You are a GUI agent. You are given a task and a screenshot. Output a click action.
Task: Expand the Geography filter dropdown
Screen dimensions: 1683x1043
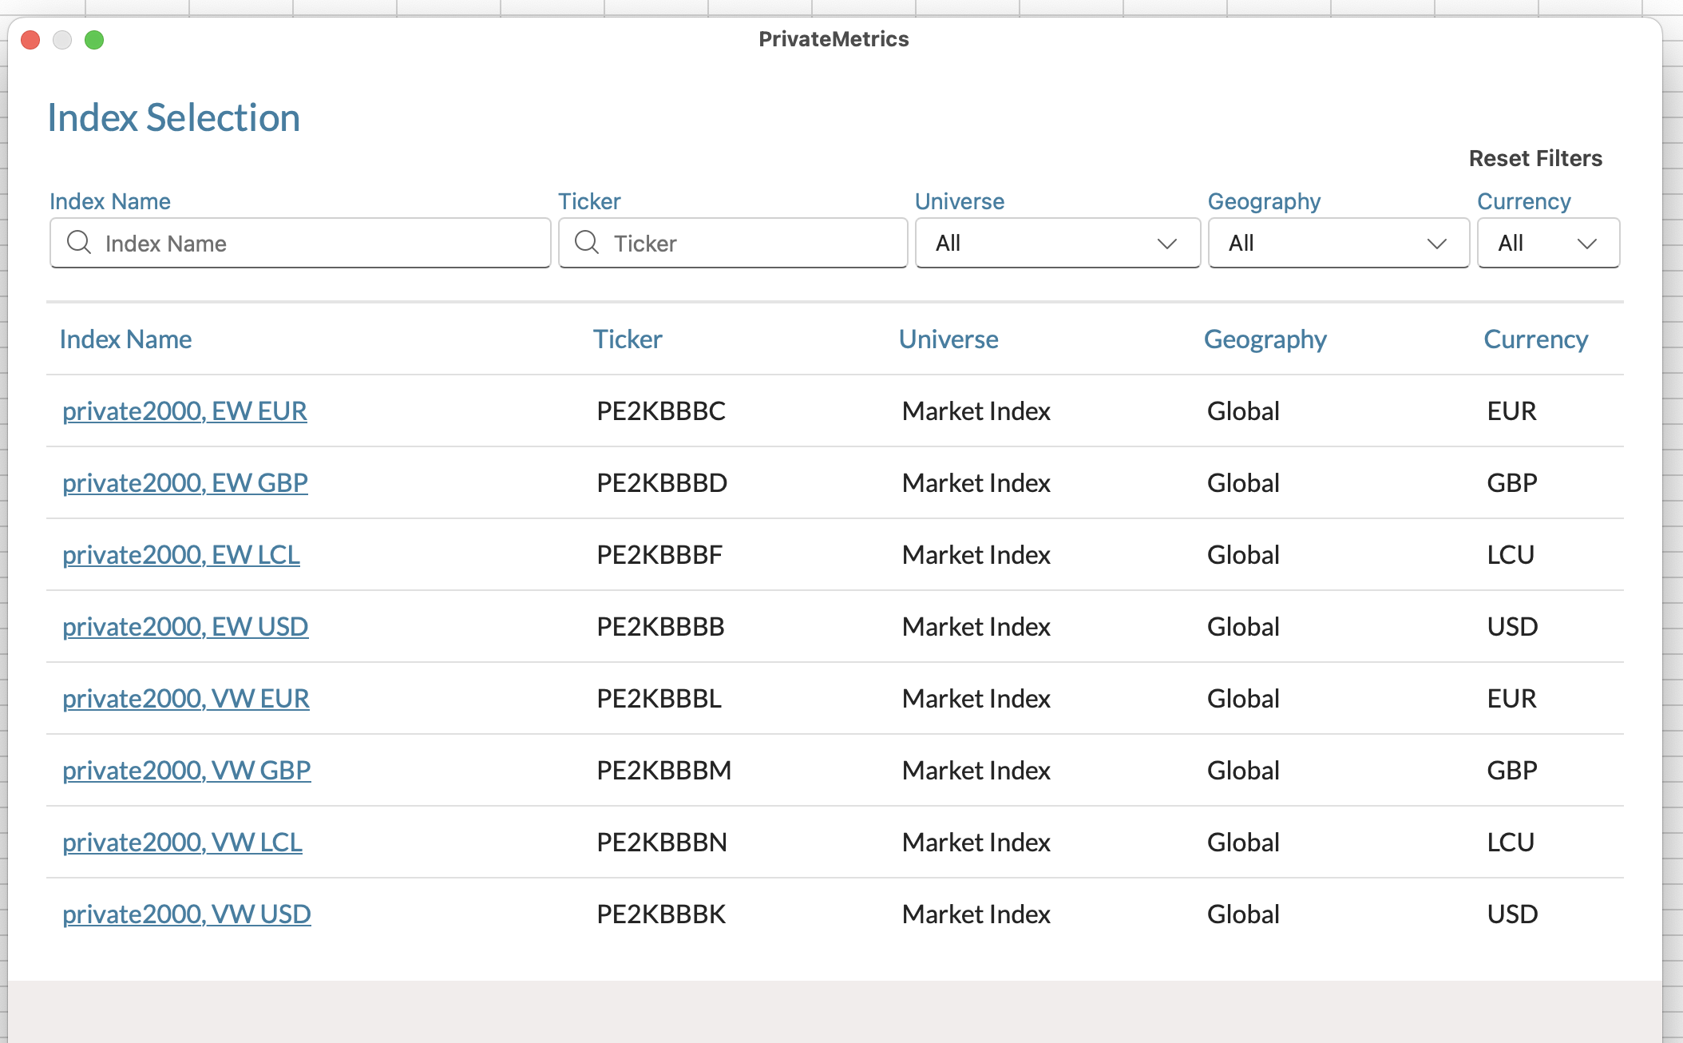click(x=1338, y=243)
